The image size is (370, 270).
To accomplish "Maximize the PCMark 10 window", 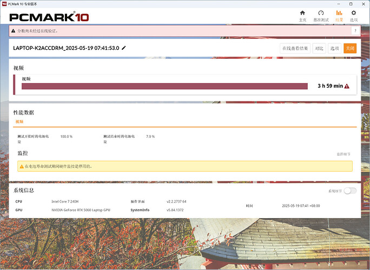I will (351, 4).
